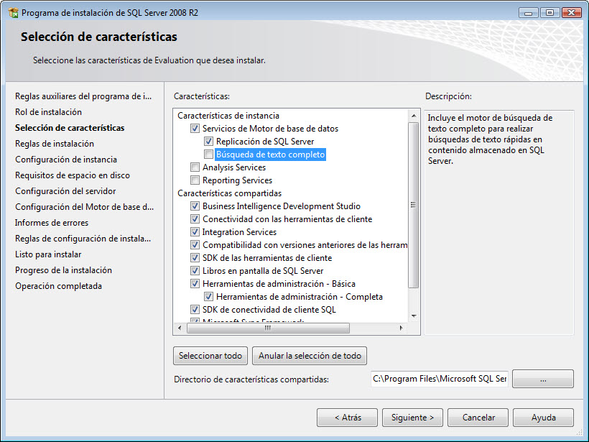Screen dimensions: 589x442
Task: Click the horizontal scrollbar thumb
Action: (268, 328)
